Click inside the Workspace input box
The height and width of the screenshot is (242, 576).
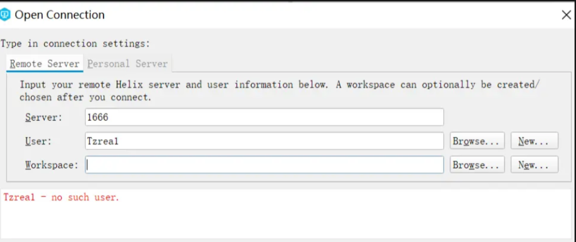click(264, 165)
